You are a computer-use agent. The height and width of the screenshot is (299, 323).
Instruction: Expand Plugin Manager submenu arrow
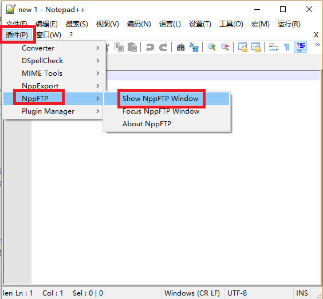click(98, 111)
